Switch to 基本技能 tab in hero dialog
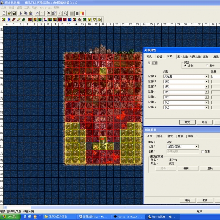This screenshot has height=220, width=220. pyautogui.click(x=182, y=57)
